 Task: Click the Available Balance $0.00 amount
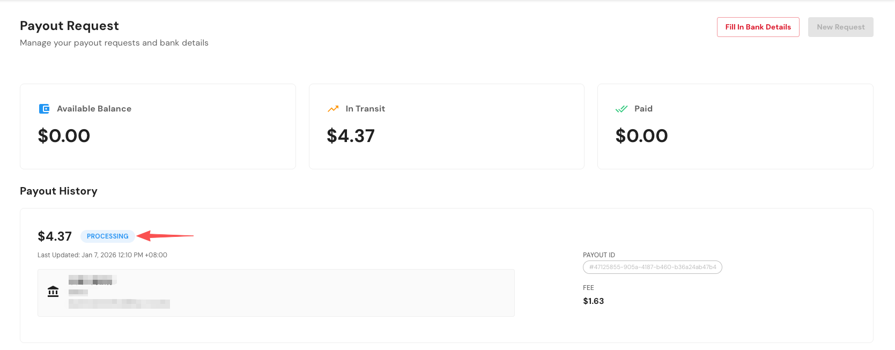click(64, 136)
